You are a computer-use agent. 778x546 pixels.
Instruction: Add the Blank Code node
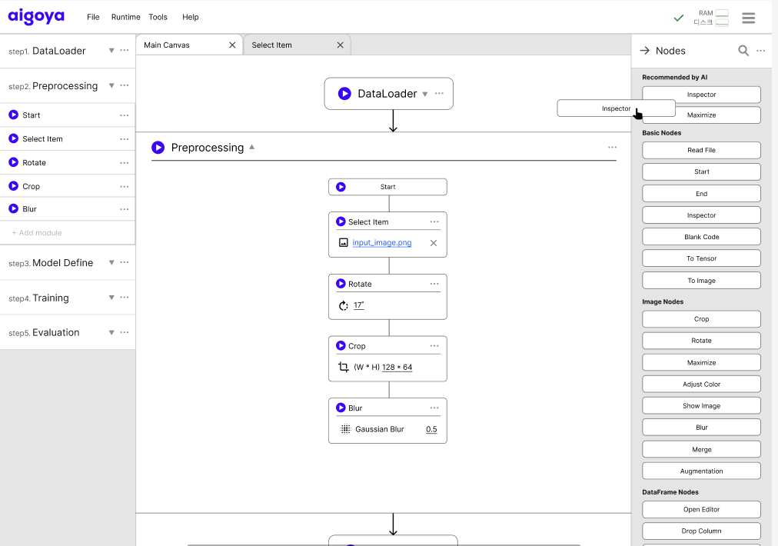(x=701, y=237)
